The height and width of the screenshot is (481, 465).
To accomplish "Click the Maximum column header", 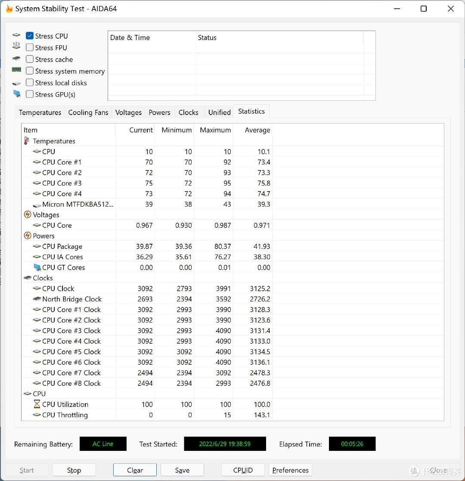I will tap(214, 130).
